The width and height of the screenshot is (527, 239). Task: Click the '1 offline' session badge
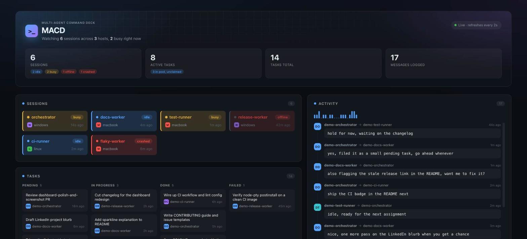coord(69,72)
